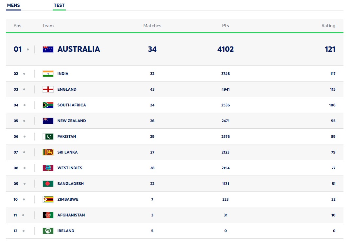This screenshot has width=350, height=241.
Task: Click WEST INDIES team name
Action: click(70, 168)
